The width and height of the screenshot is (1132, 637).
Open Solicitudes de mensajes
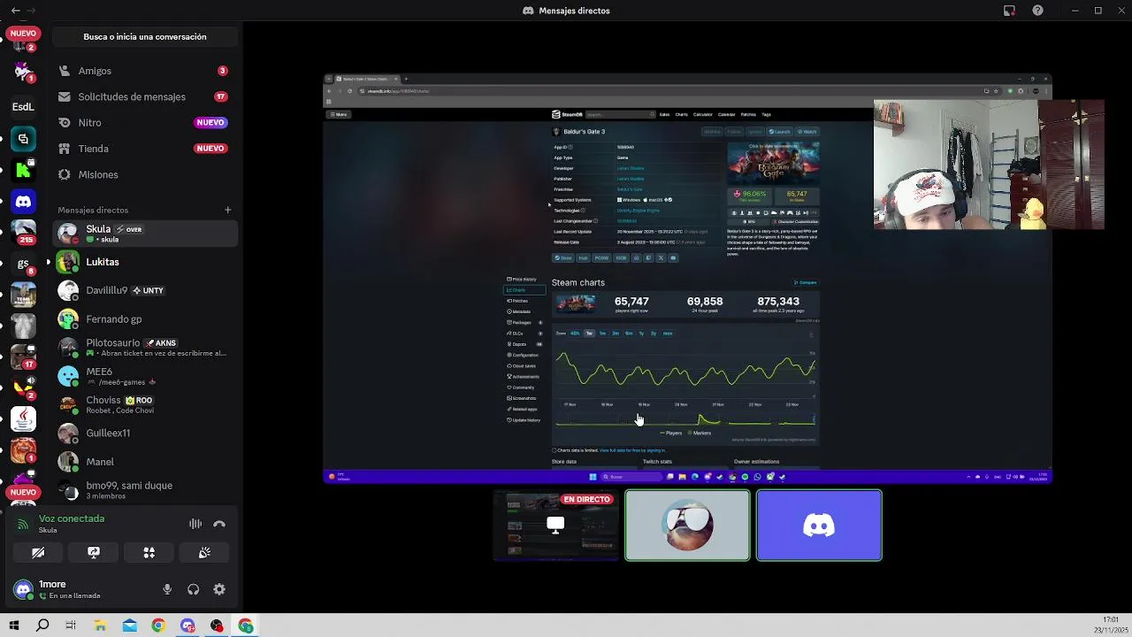point(145,96)
